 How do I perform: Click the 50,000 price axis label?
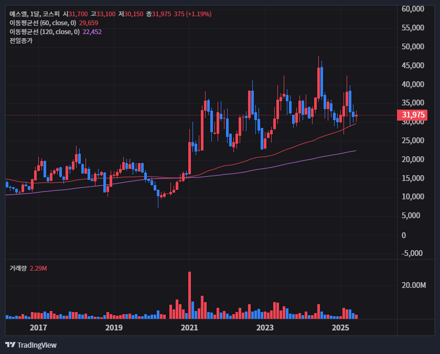tap(413, 46)
